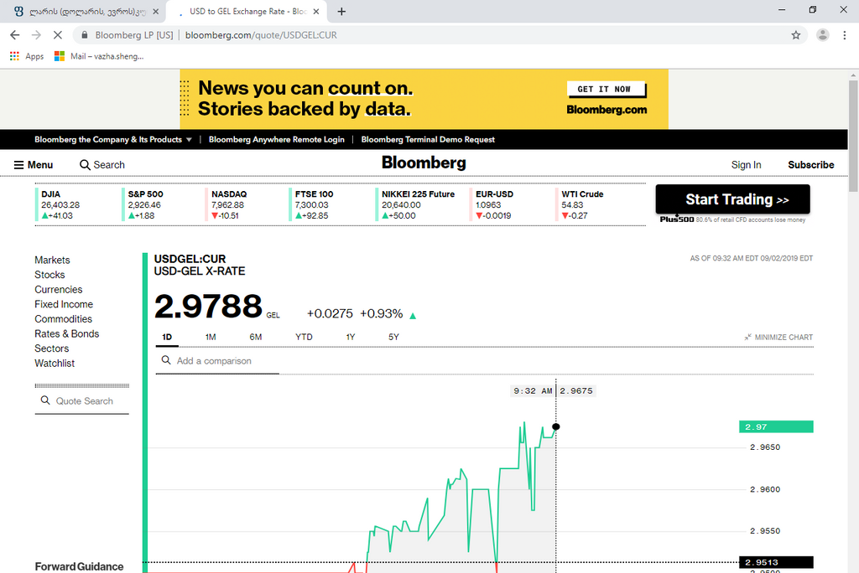859x573 pixels.
Task: Click the site lock icon in address bar
Action: [x=85, y=35]
